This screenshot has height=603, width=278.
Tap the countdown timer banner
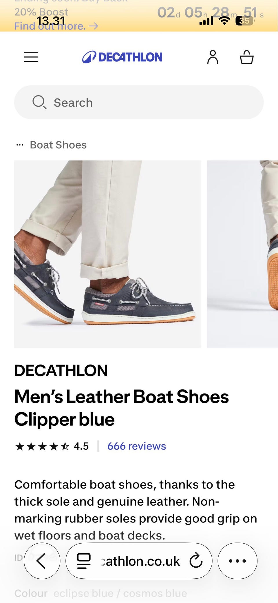(210, 13)
